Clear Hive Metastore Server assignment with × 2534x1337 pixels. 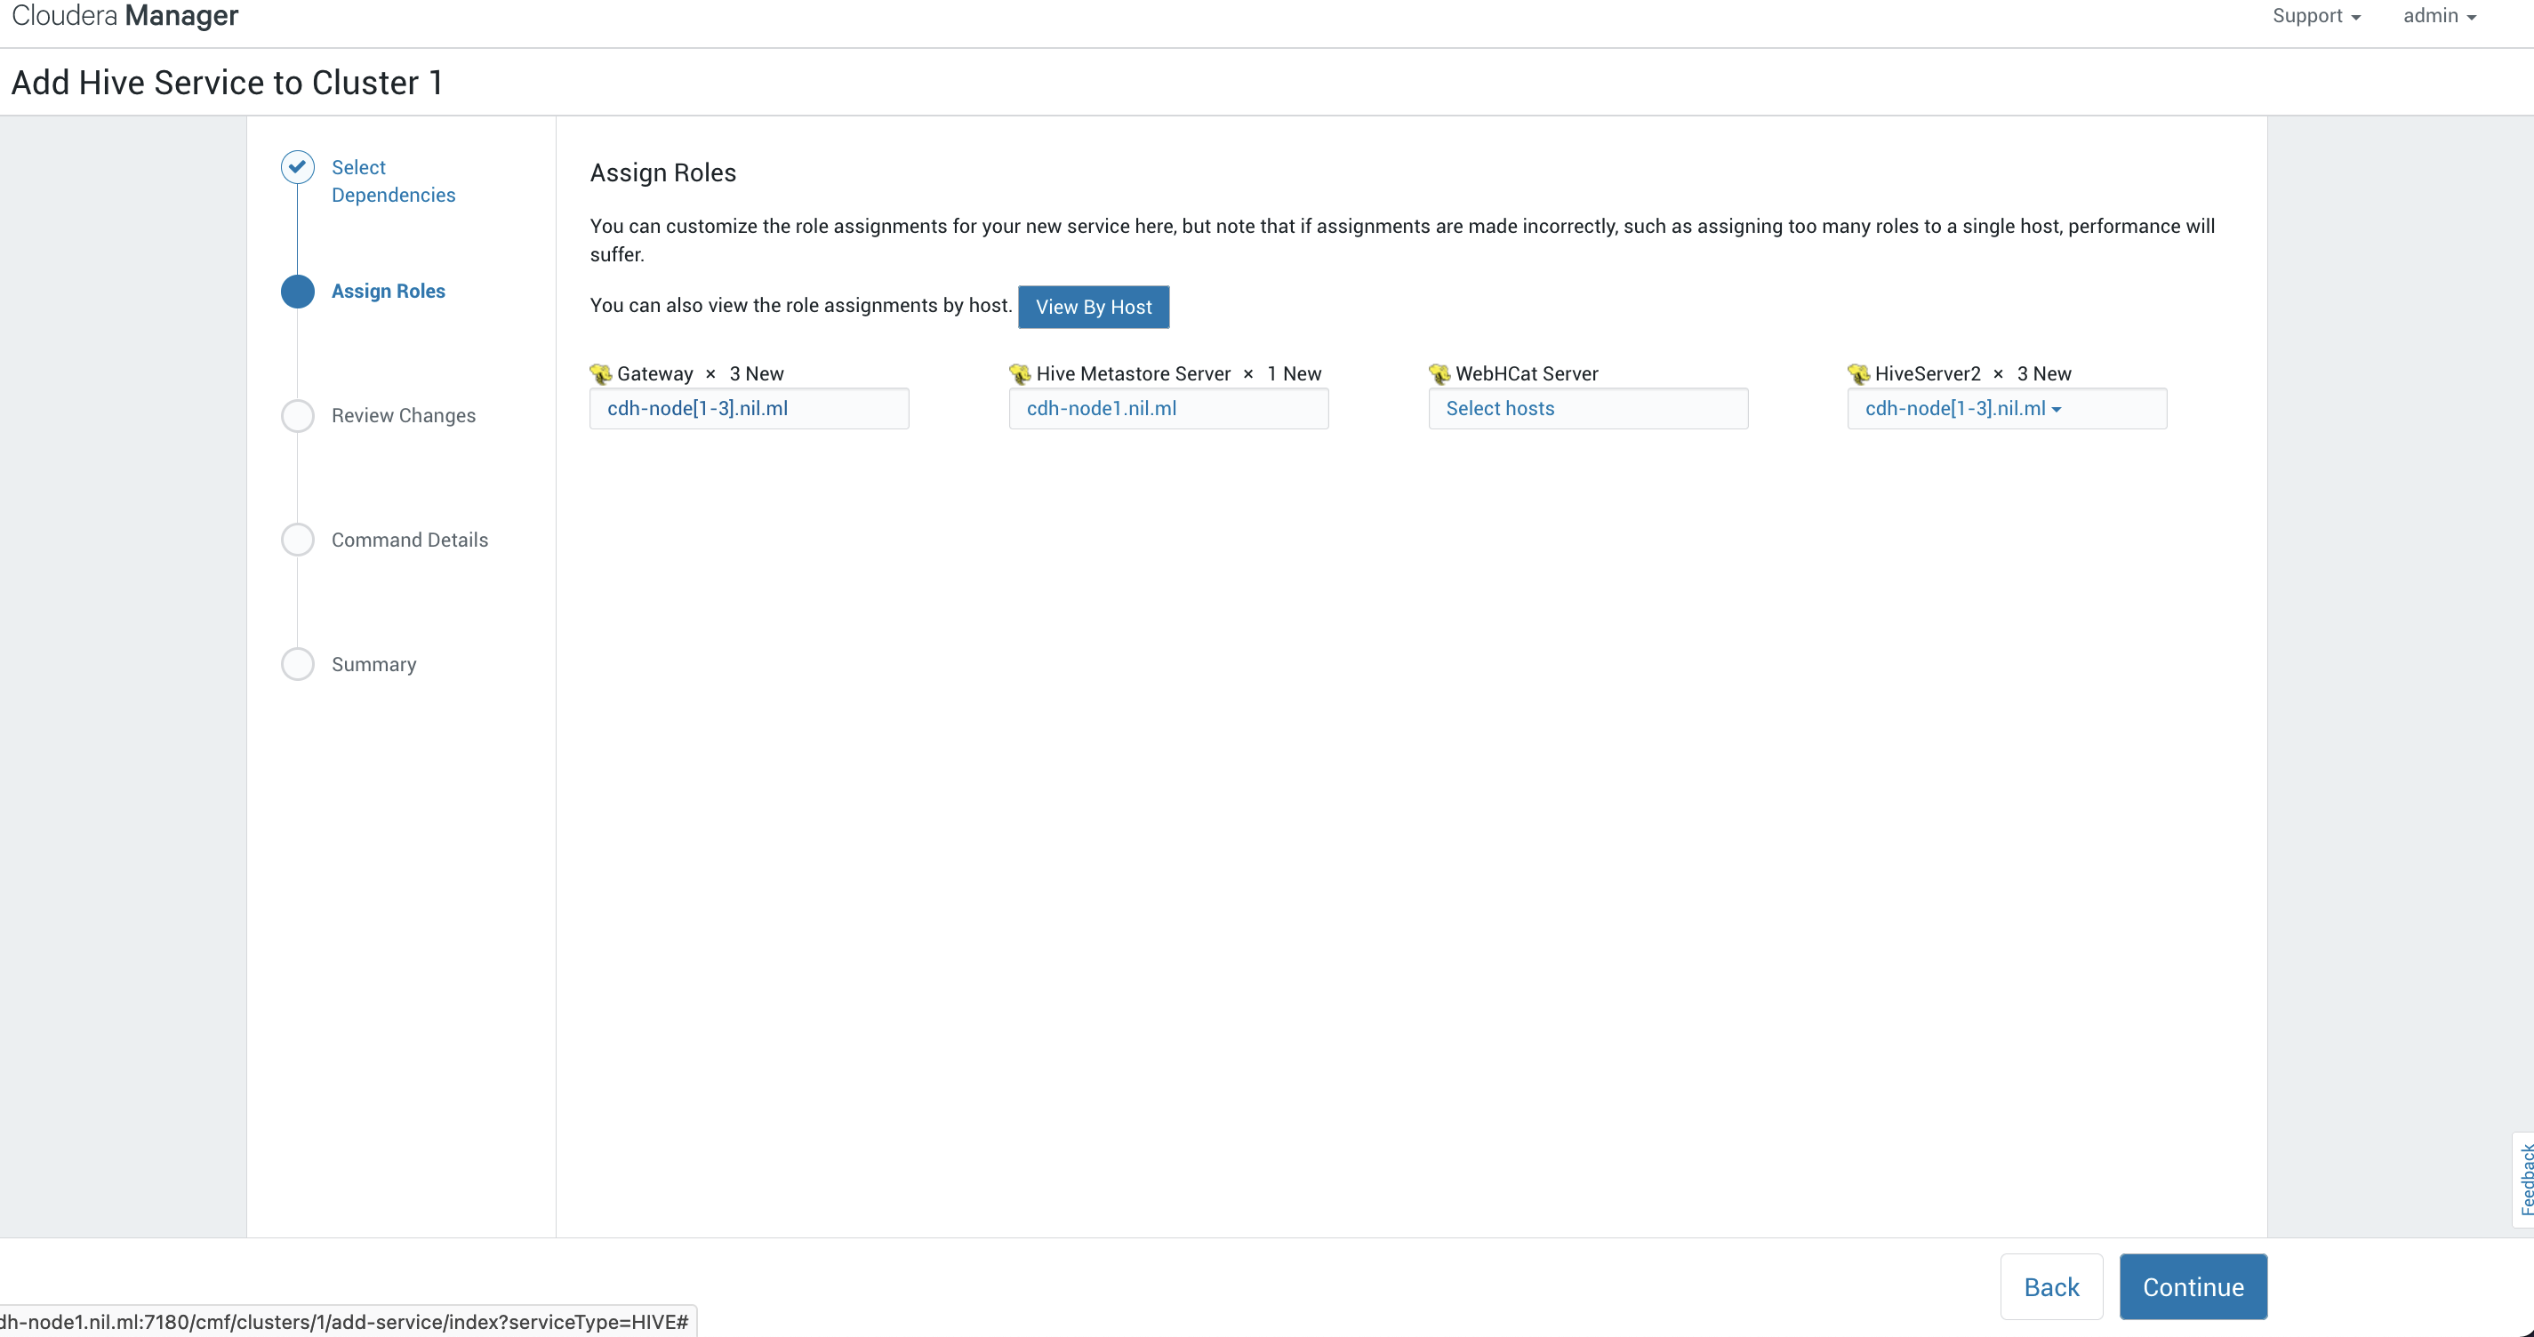coord(1247,374)
